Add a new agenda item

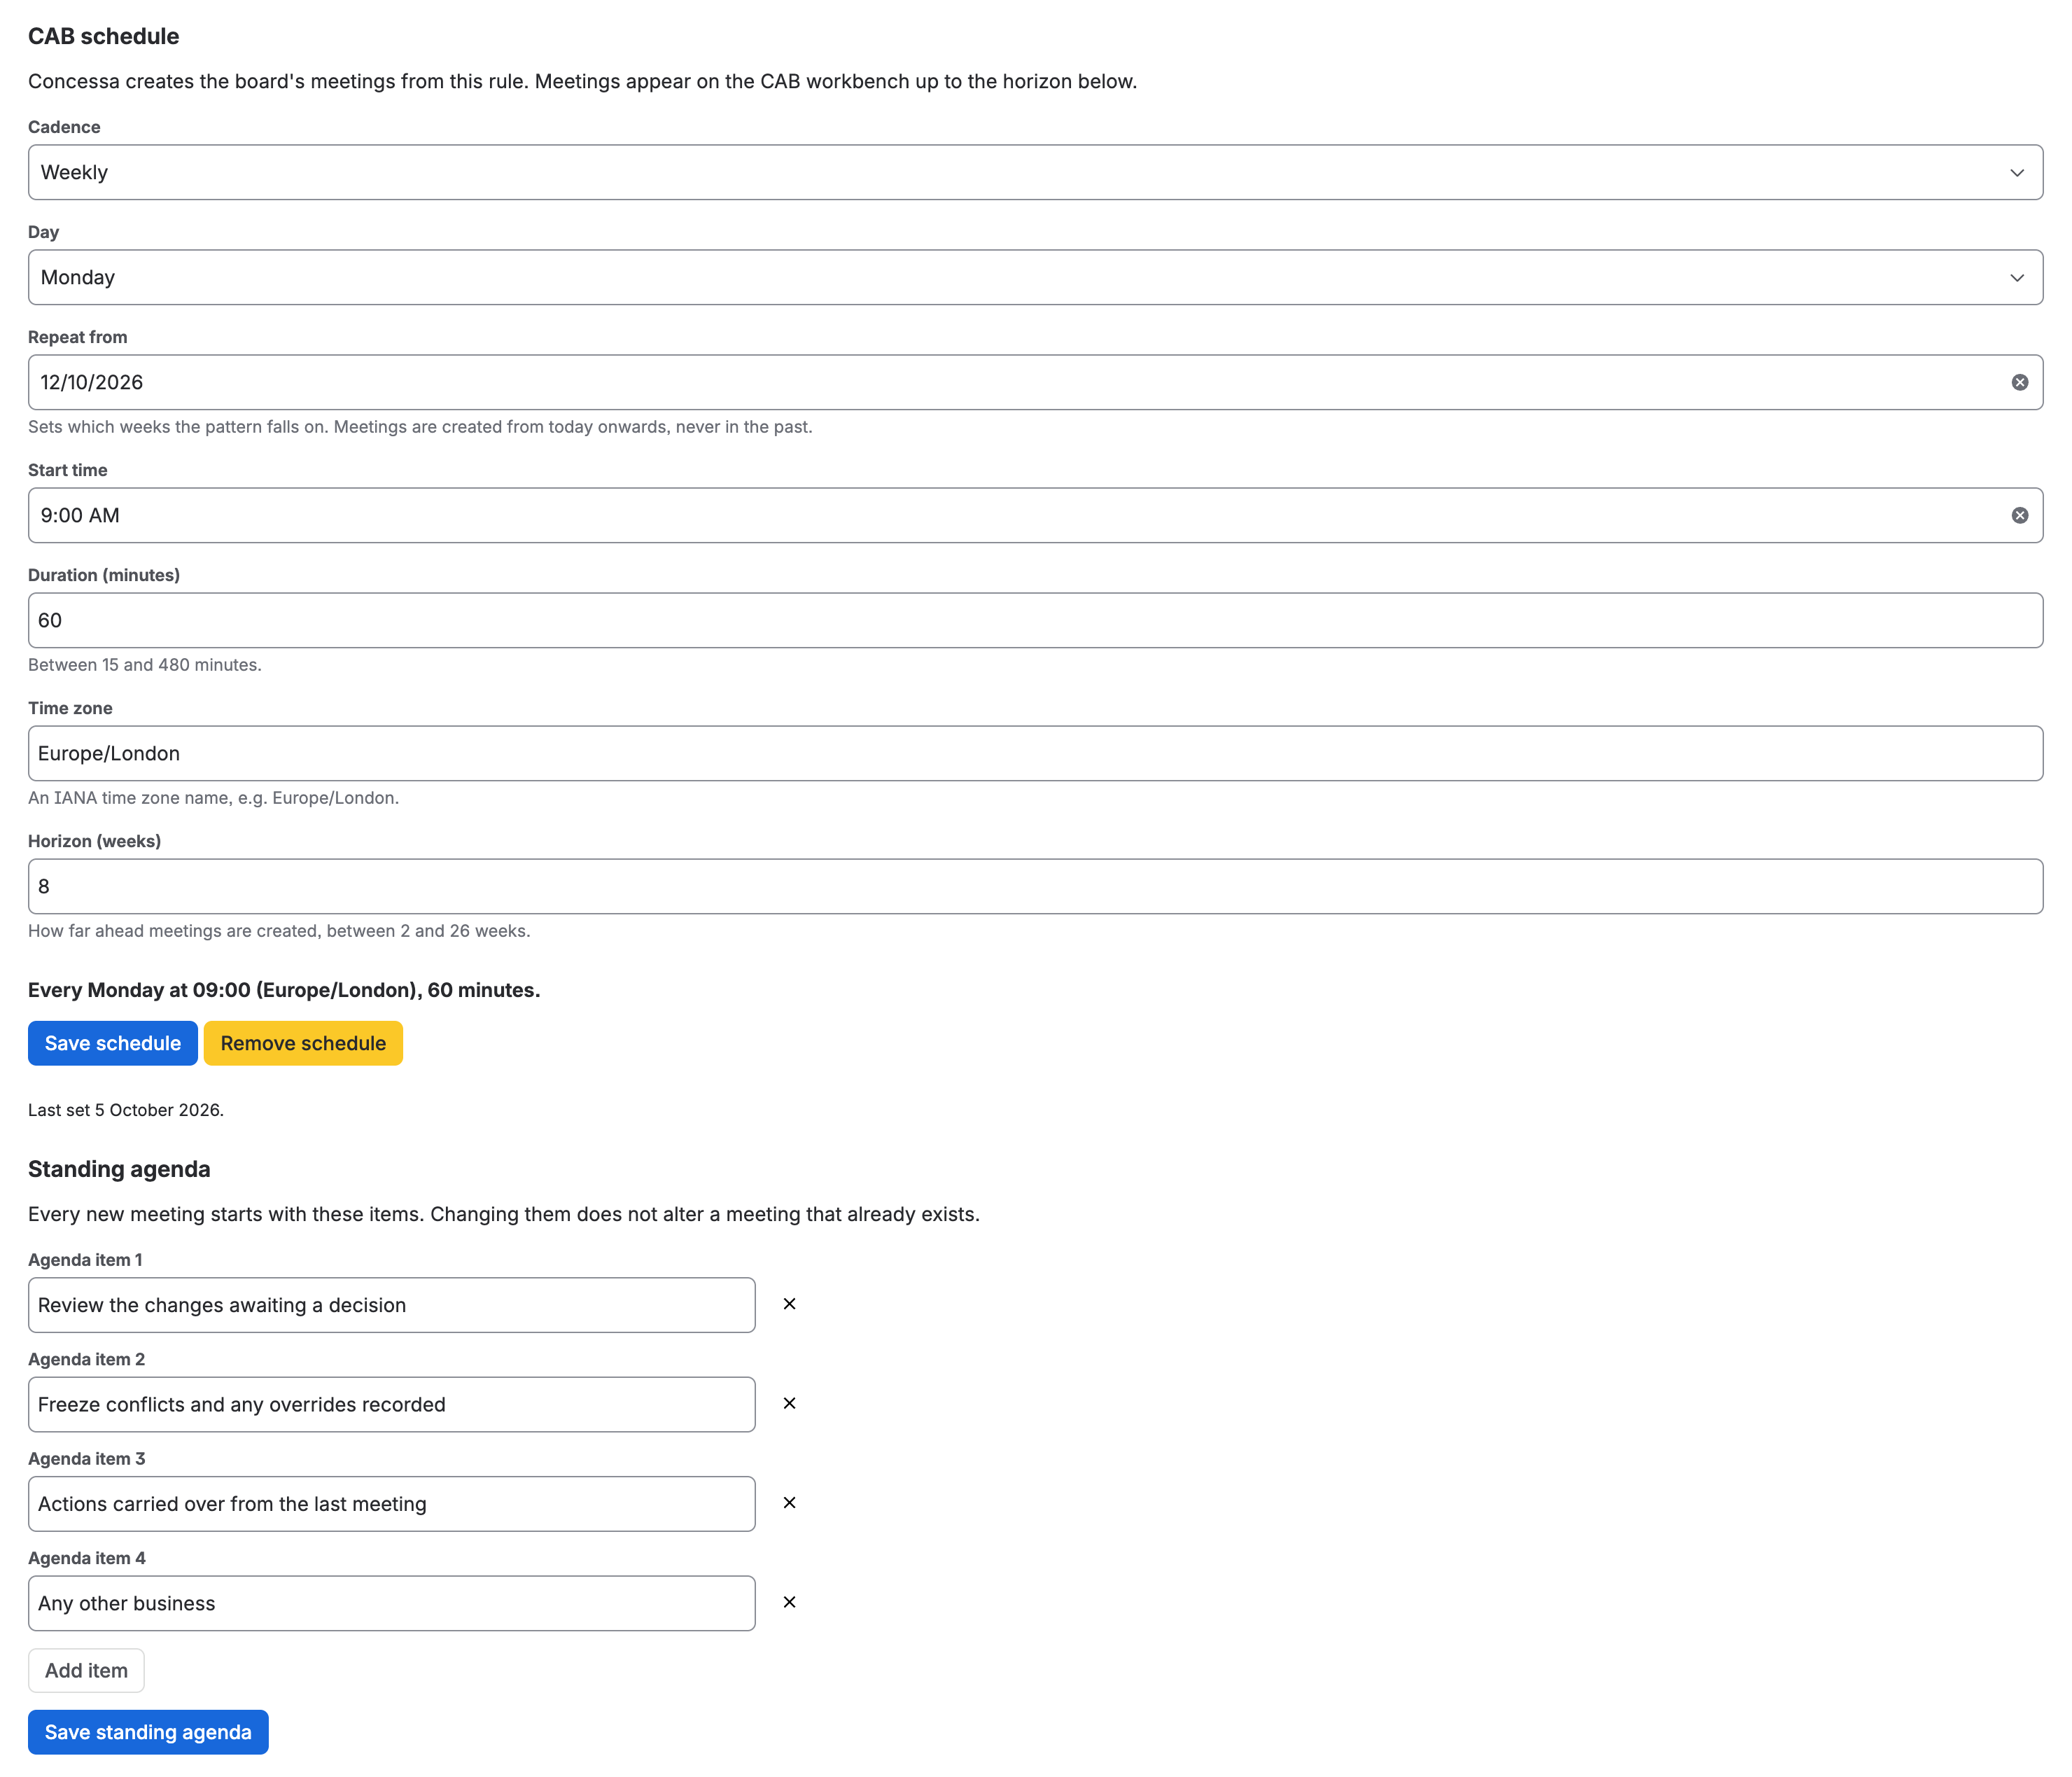point(86,1670)
